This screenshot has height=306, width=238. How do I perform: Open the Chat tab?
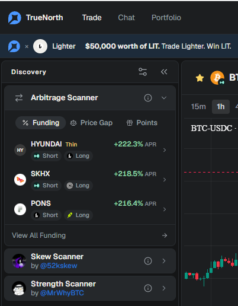126,18
